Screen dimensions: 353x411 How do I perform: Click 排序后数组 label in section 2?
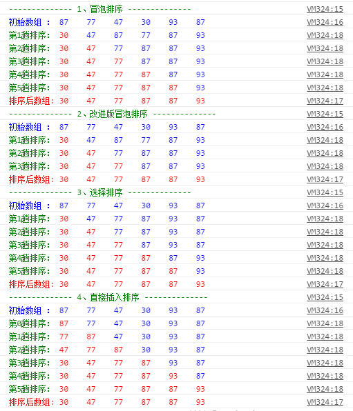coord(31,179)
